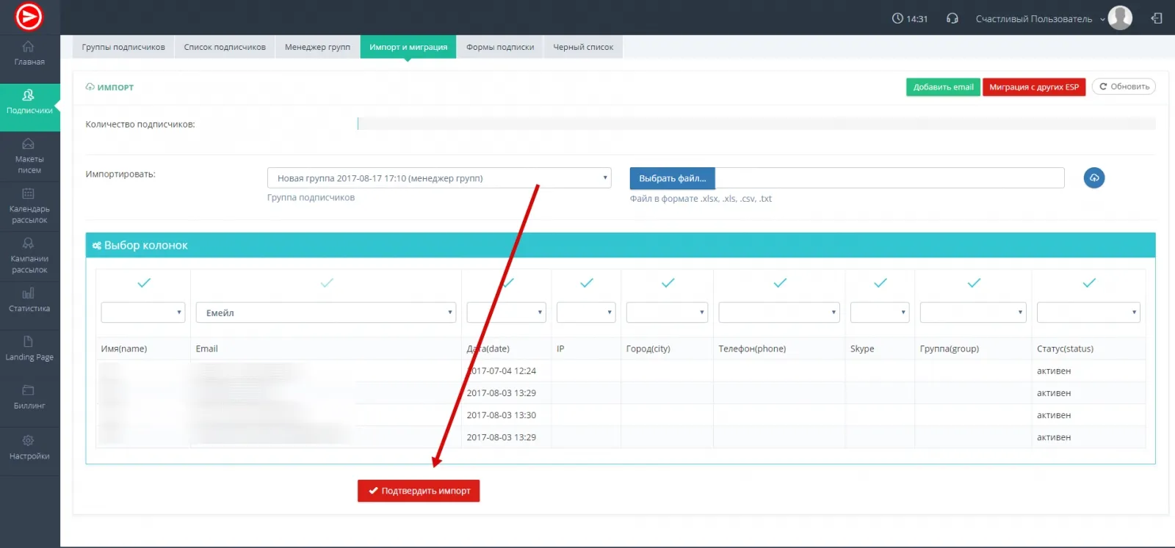Click Миграция с других ESP button
The height and width of the screenshot is (548, 1175).
[1034, 87]
